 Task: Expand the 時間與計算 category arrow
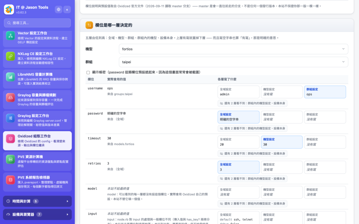(x=67, y=201)
